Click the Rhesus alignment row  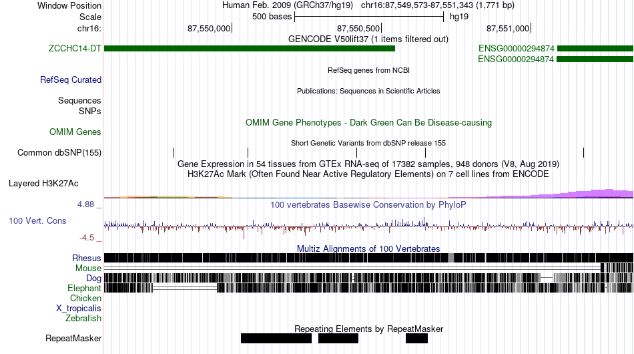tap(369, 258)
